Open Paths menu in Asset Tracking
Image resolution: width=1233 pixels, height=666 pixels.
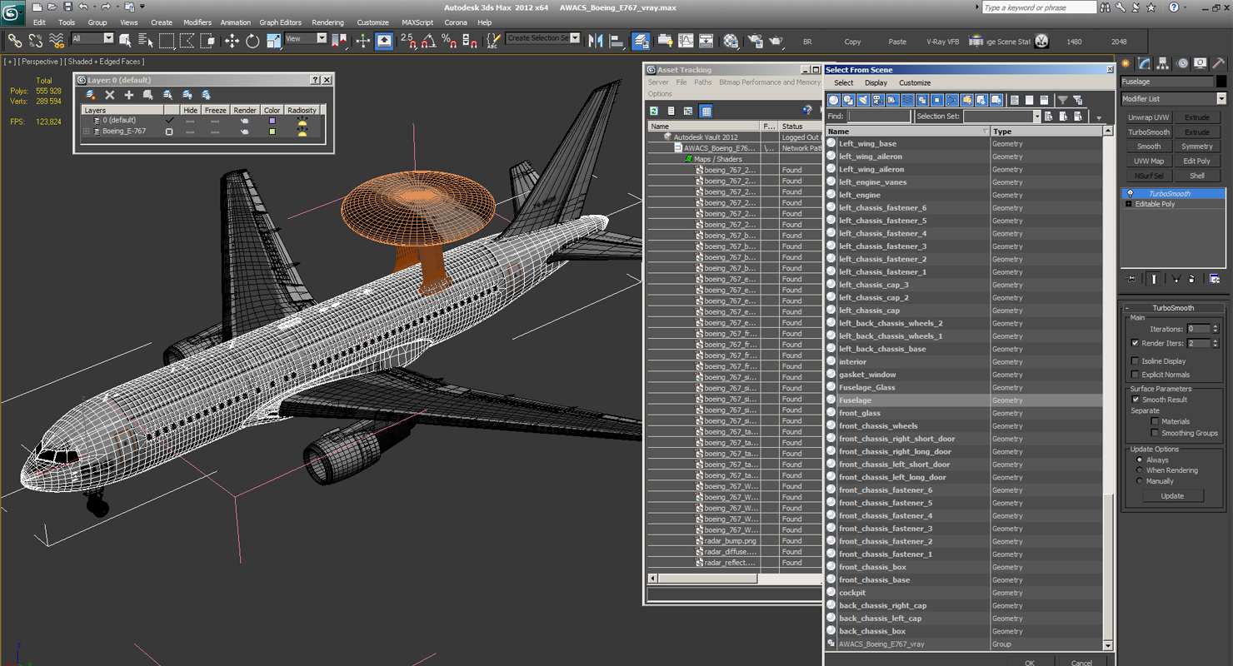[x=703, y=82]
